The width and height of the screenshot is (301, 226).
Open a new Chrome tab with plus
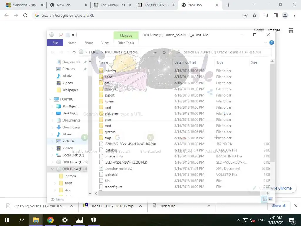tap(228, 5)
